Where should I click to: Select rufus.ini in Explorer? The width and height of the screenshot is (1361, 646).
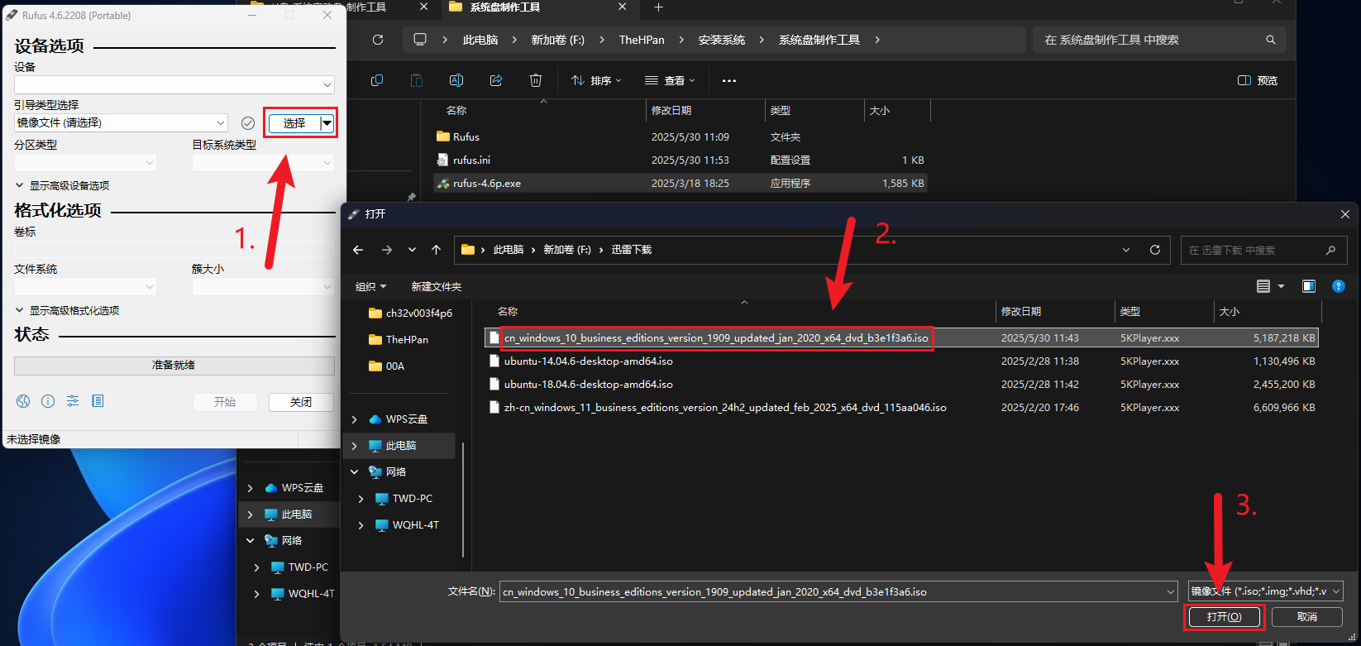(x=680, y=160)
